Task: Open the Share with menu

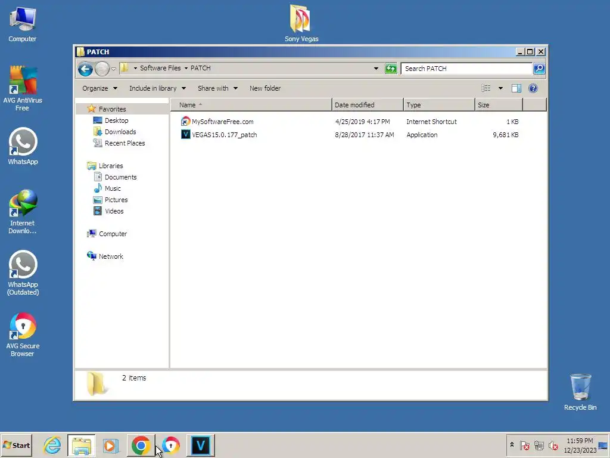Action: point(217,88)
